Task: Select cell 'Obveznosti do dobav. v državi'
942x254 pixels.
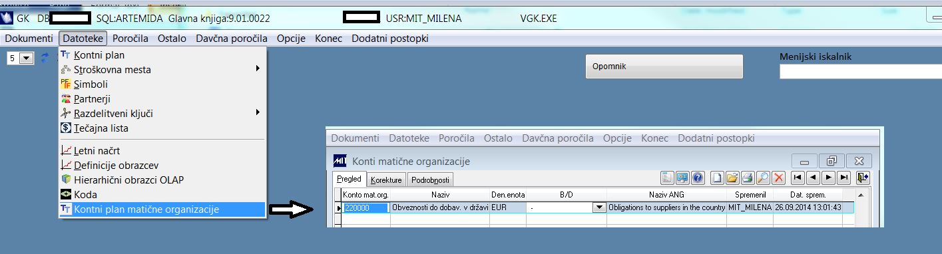Action: point(440,207)
